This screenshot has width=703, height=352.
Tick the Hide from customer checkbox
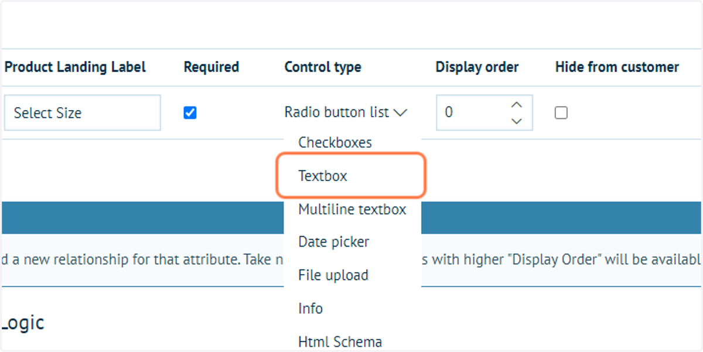[x=561, y=112]
